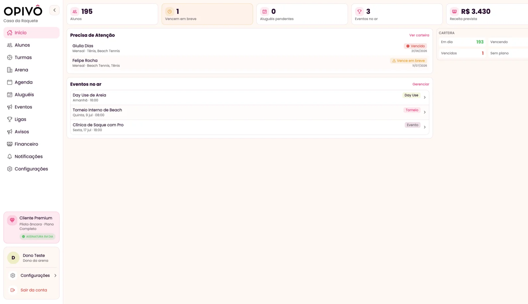Click the Aluguéis pendentes calendar icon

[x=265, y=12]
